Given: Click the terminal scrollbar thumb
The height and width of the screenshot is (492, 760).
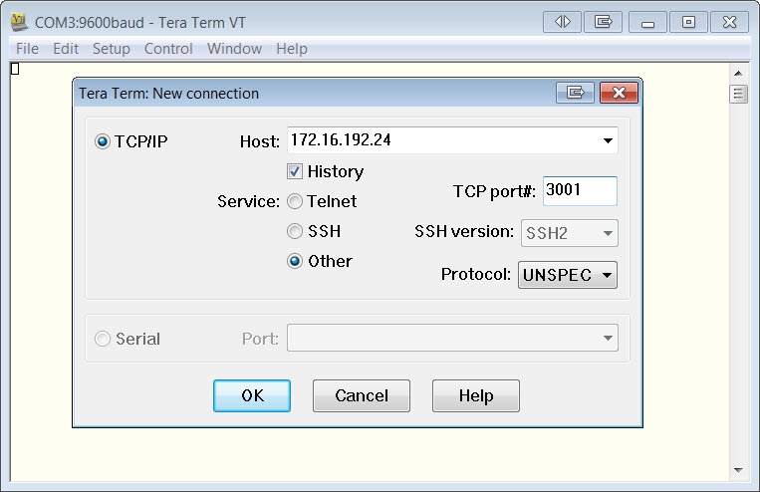Looking at the screenshot, I should click(x=738, y=95).
